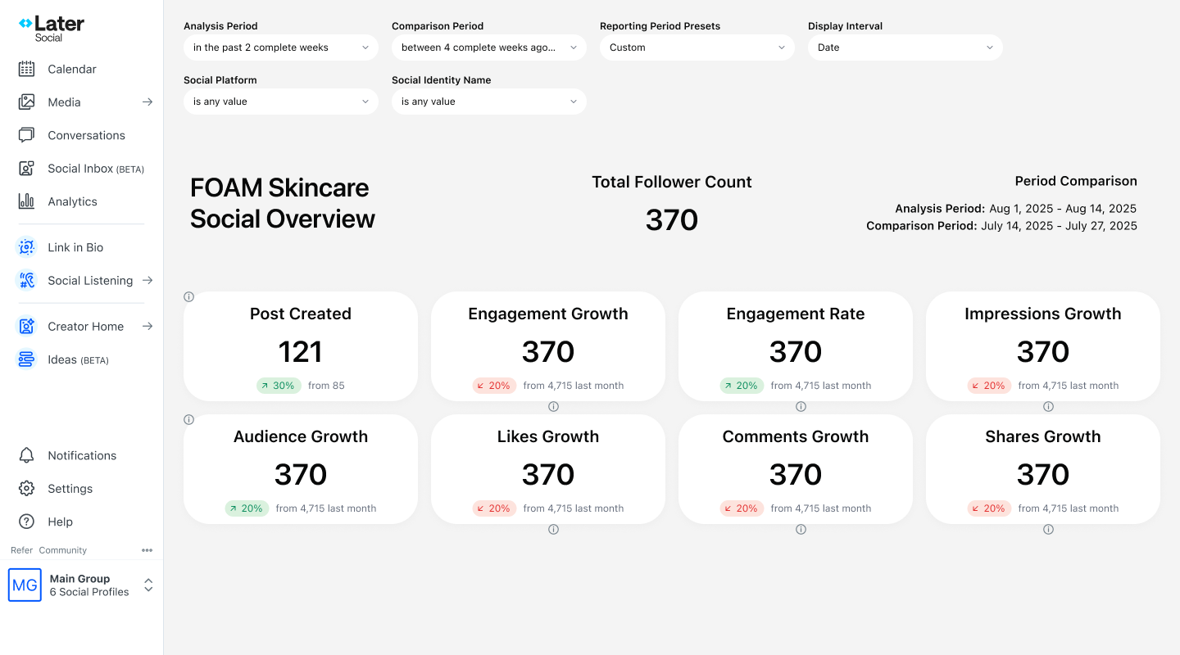Click the Engagement Rate 20% increase badge
Screen dimensions: 1180x655
click(x=742, y=386)
